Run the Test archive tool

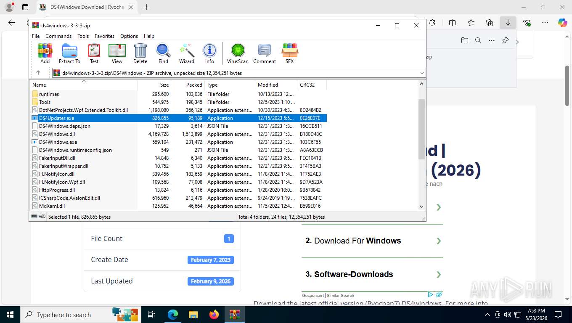point(94,53)
